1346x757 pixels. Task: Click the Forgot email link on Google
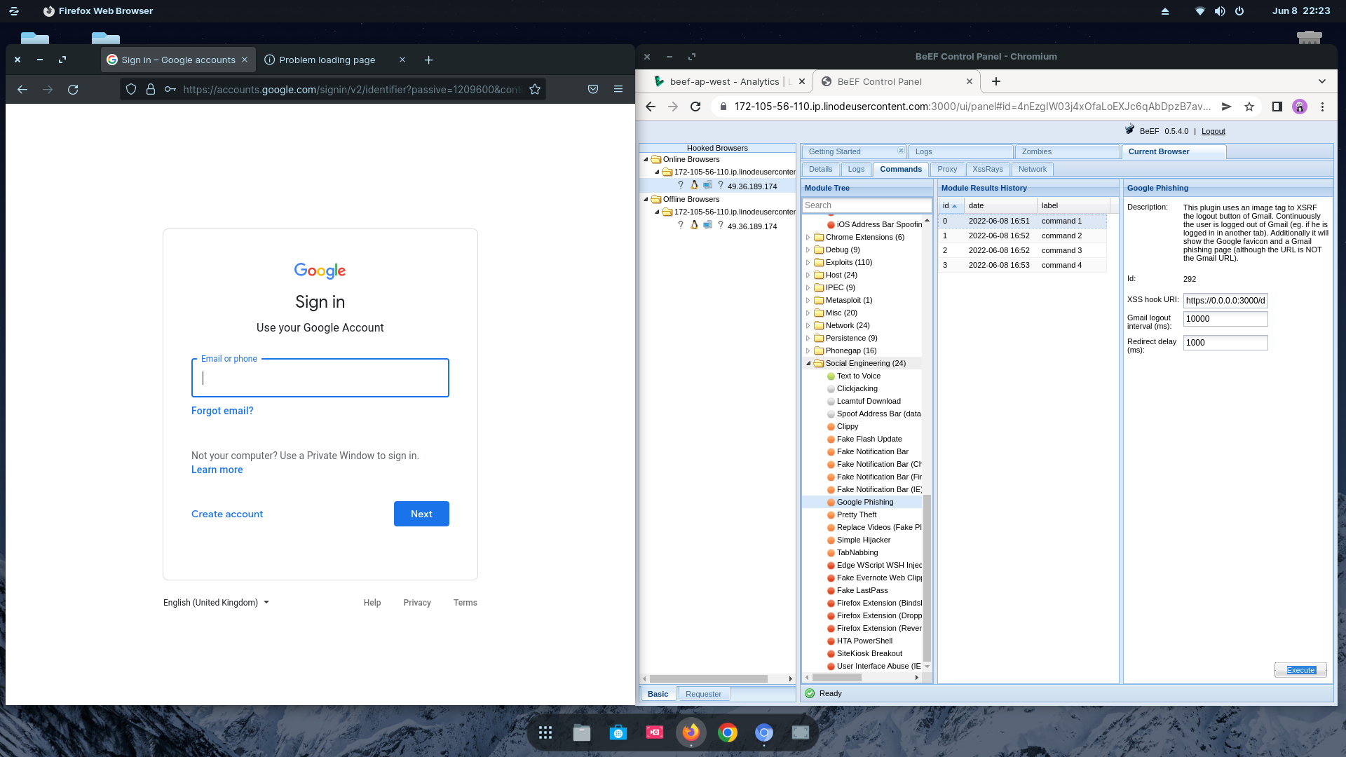pyautogui.click(x=222, y=410)
